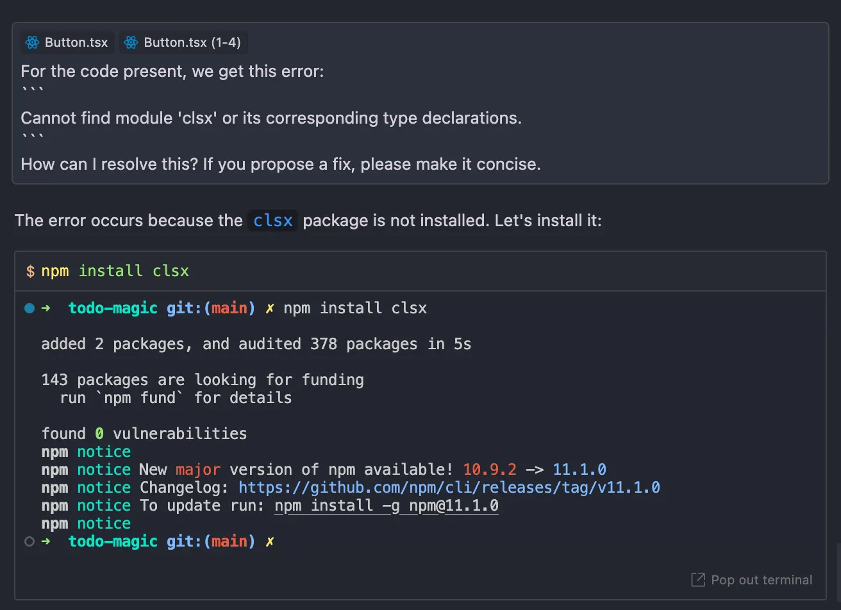841x610 pixels.
Task: Click the hollow circle marker beside the last prompt
Action: 29,541
